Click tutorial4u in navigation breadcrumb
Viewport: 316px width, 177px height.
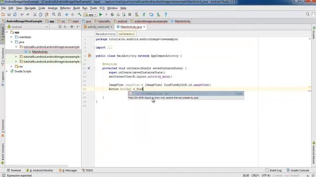pos(102,21)
